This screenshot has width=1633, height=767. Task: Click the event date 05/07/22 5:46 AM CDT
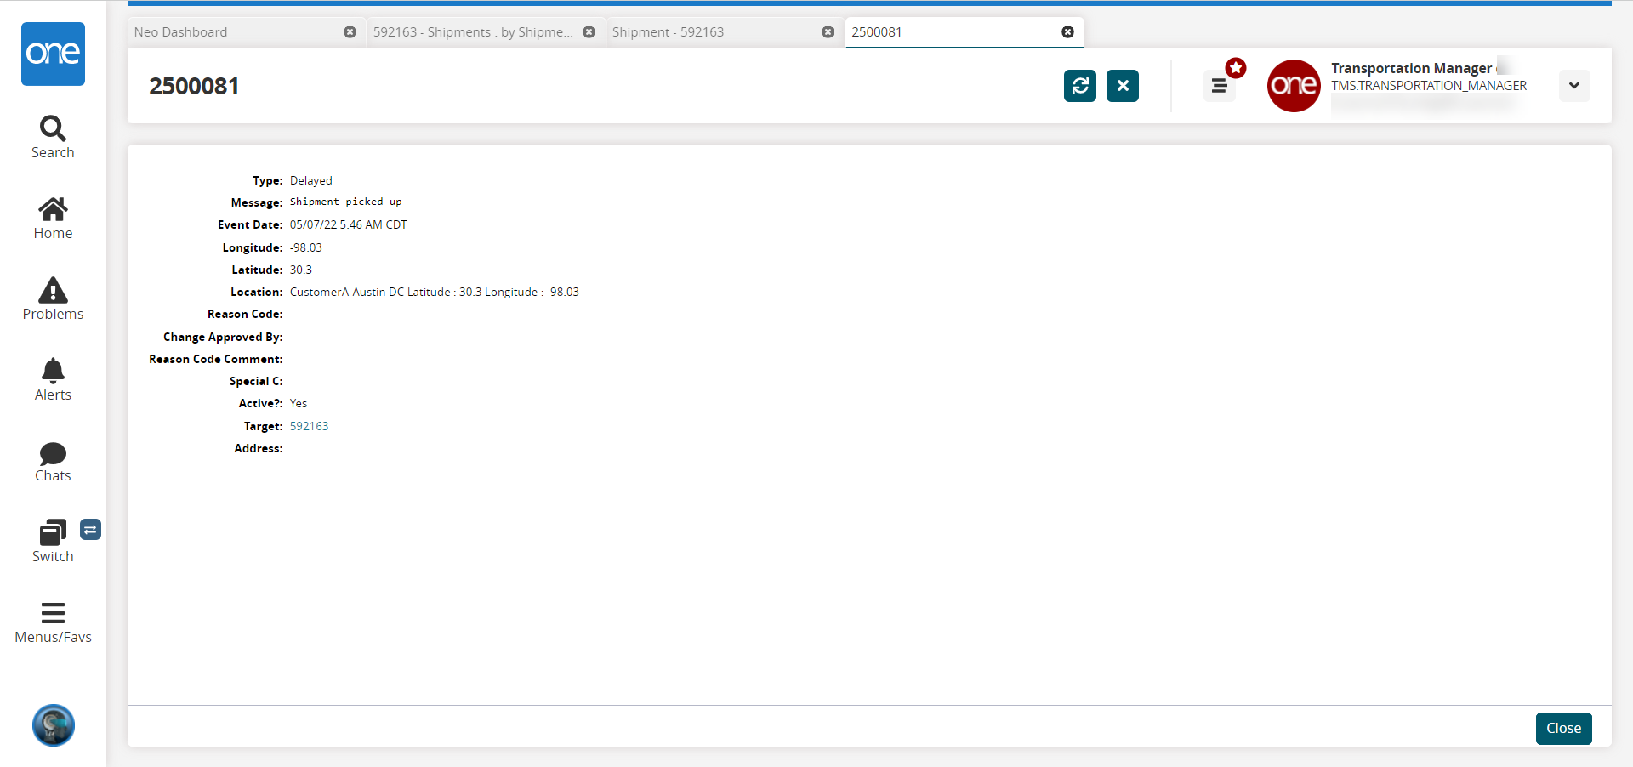coord(349,224)
